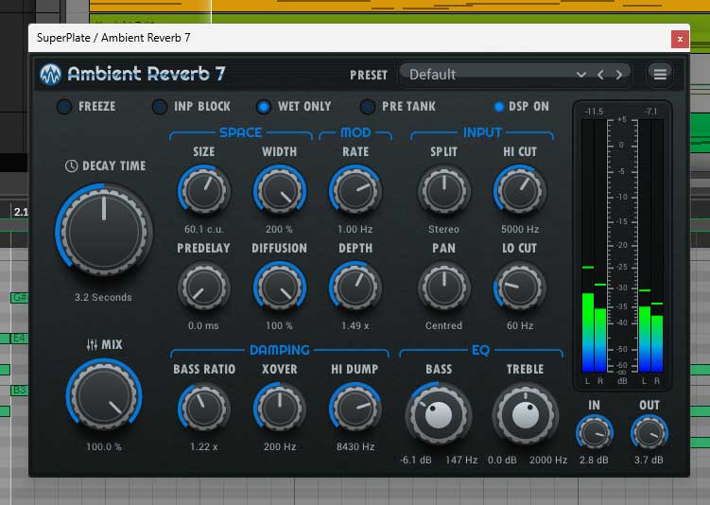Click the Stereo split value

coord(443,229)
